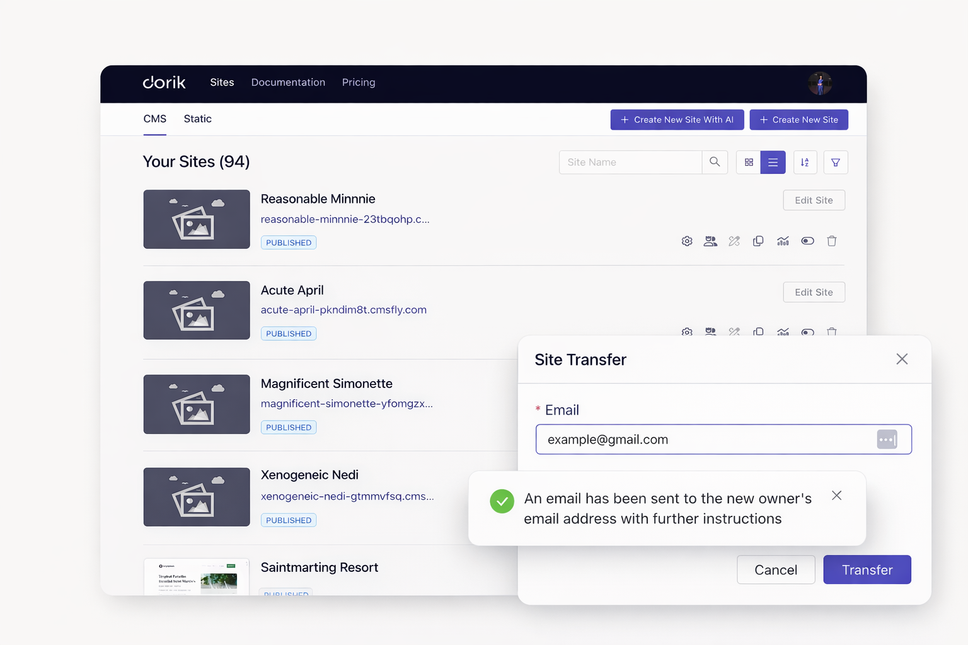The height and width of the screenshot is (645, 968).
Task: Open team members for Reasonable Minnnie
Action: (x=710, y=241)
